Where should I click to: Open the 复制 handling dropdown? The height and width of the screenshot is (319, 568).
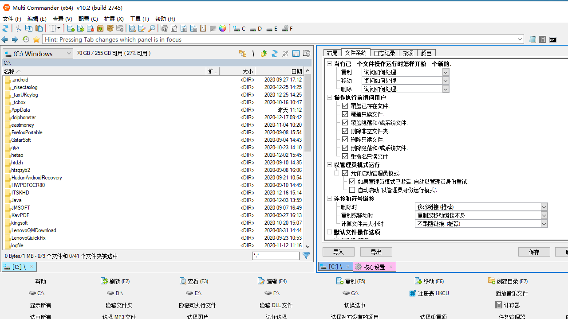click(x=445, y=72)
